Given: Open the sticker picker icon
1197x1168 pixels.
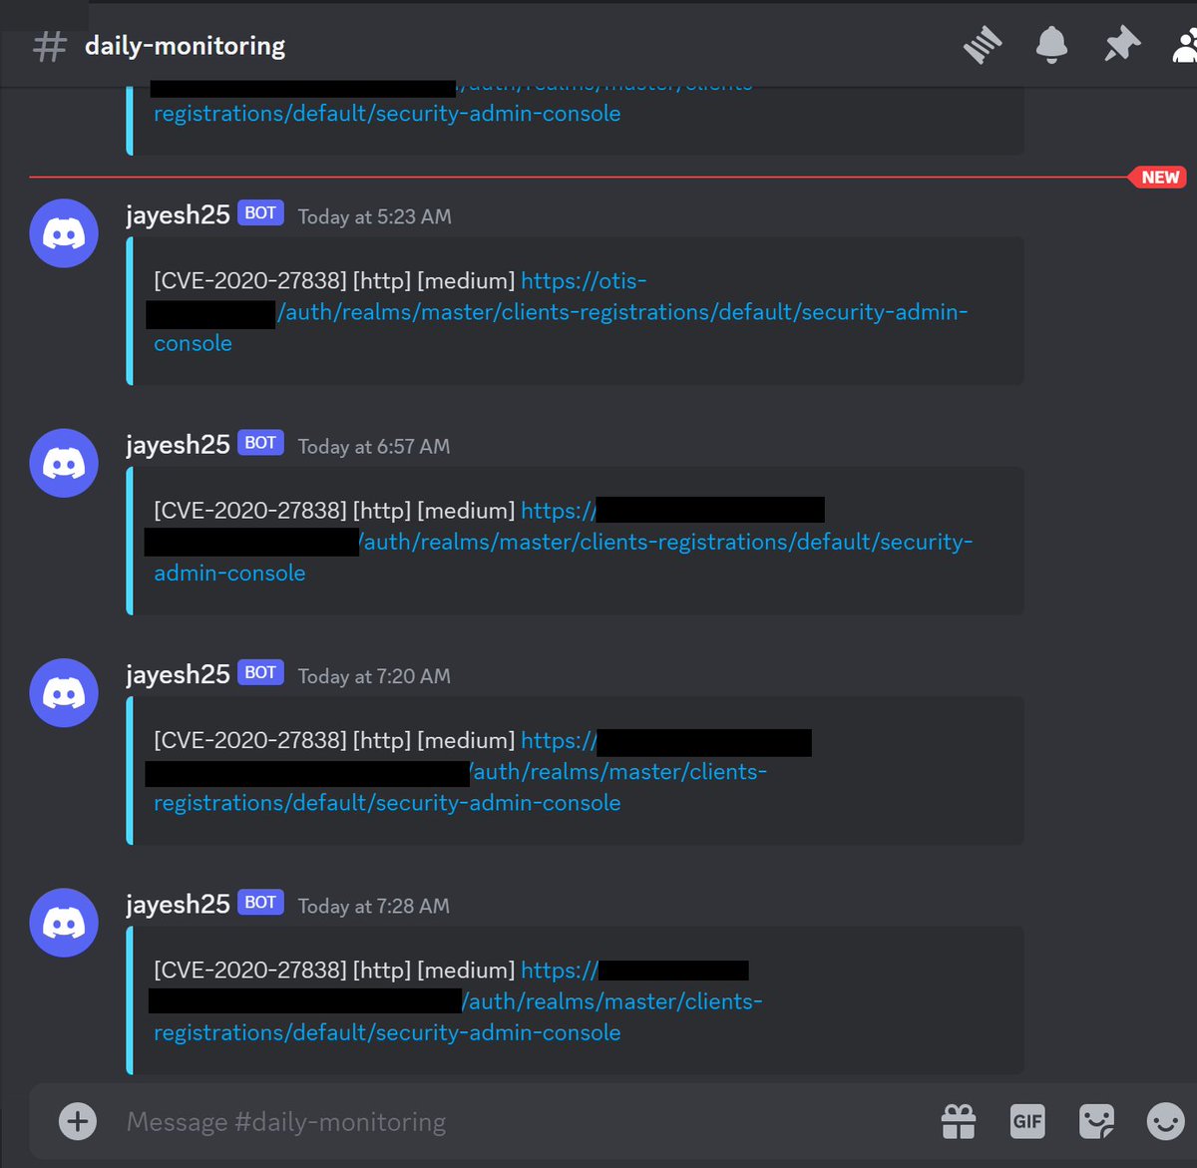Looking at the screenshot, I should [1096, 1121].
